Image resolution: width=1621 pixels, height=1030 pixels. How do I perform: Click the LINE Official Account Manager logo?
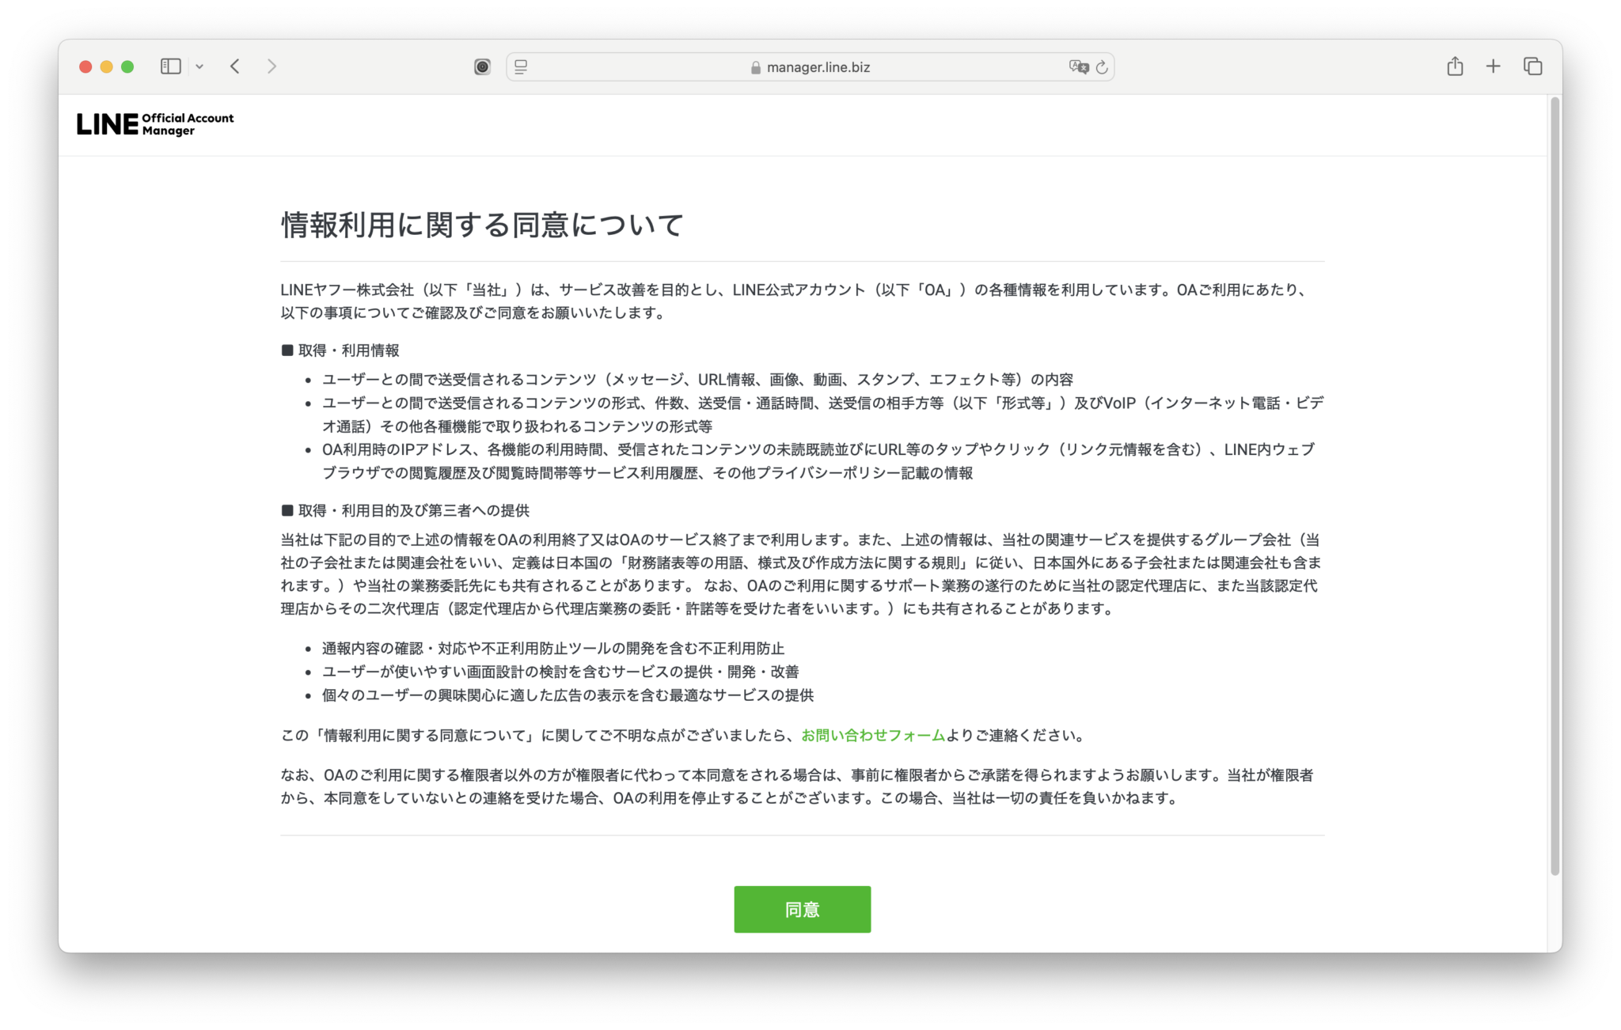click(x=155, y=124)
